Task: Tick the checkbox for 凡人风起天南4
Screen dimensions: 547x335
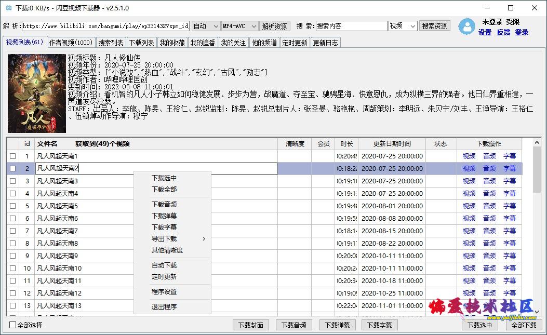Action: point(13,193)
